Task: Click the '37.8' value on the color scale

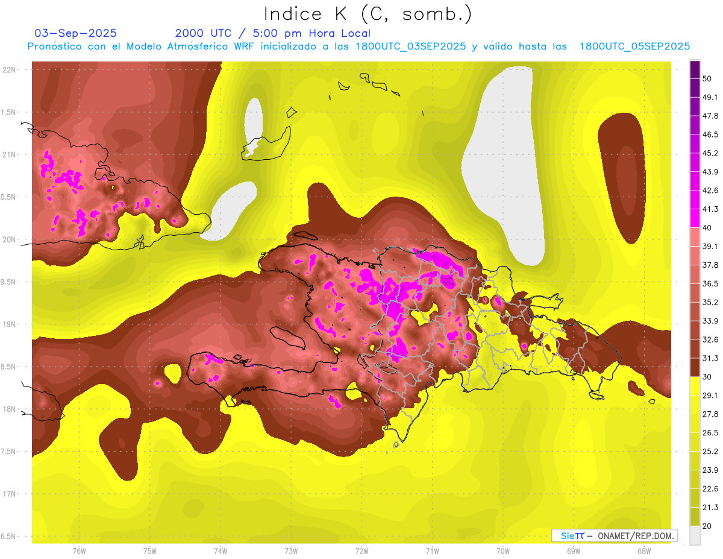Action: 710,265
